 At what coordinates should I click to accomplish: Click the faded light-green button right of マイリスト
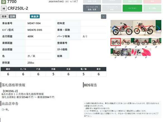coord(152,8)
